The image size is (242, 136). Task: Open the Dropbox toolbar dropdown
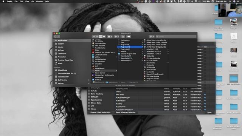[x=152, y=37]
